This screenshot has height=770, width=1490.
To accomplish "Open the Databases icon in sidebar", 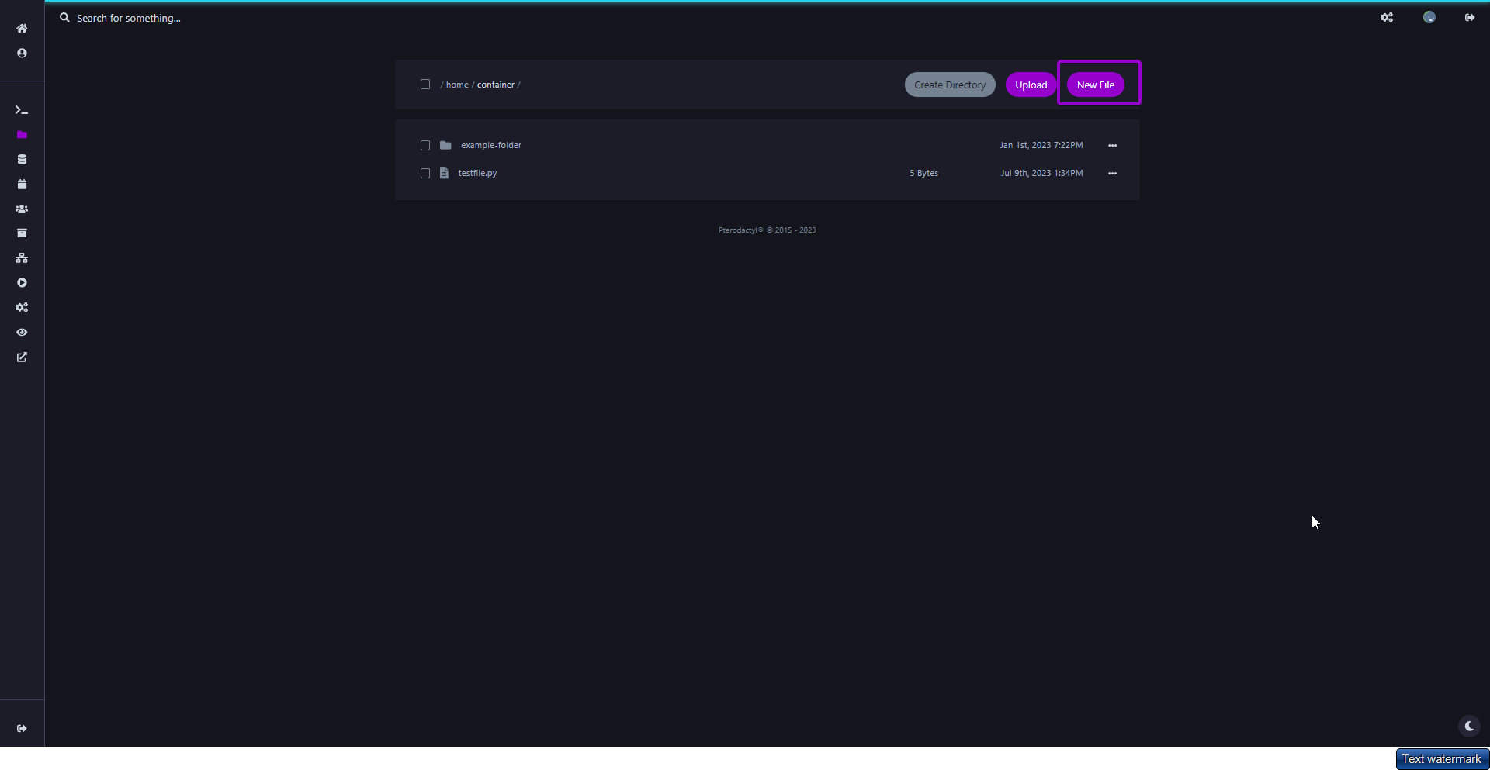I will [x=22, y=160].
